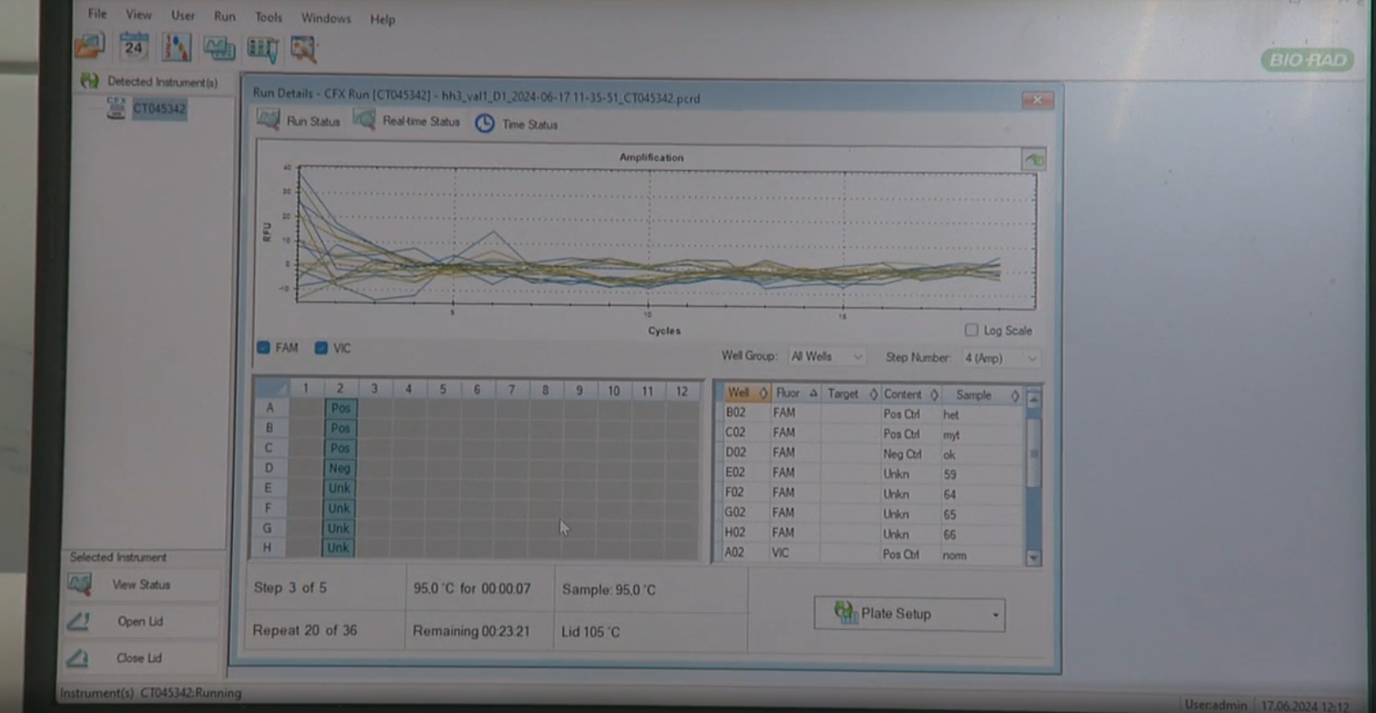Click the tube rack toolbar icon
The height and width of the screenshot is (713, 1376).
click(x=262, y=49)
